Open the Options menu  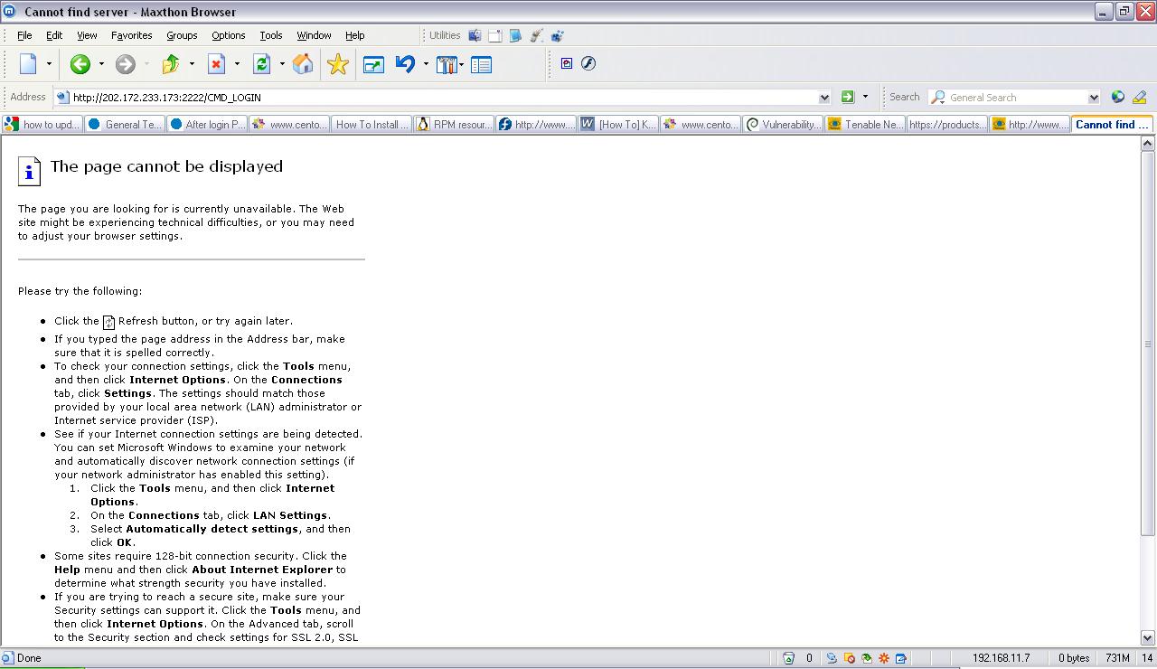click(228, 35)
